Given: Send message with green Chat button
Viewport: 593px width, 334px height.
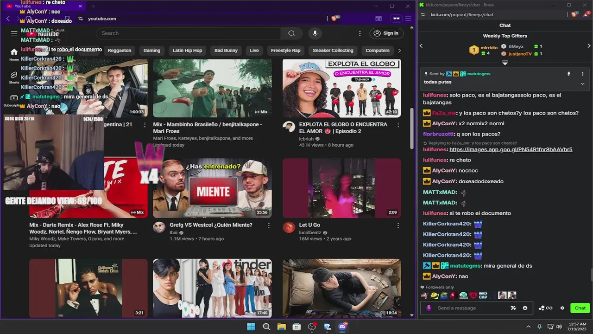Looking at the screenshot, I should [x=580, y=308].
